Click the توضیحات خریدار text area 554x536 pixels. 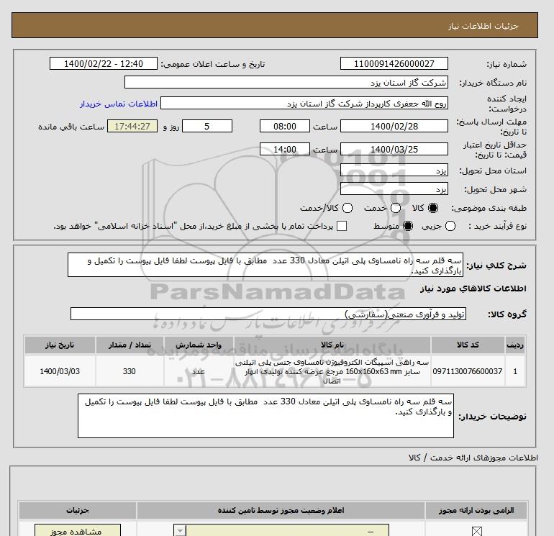coord(265,416)
